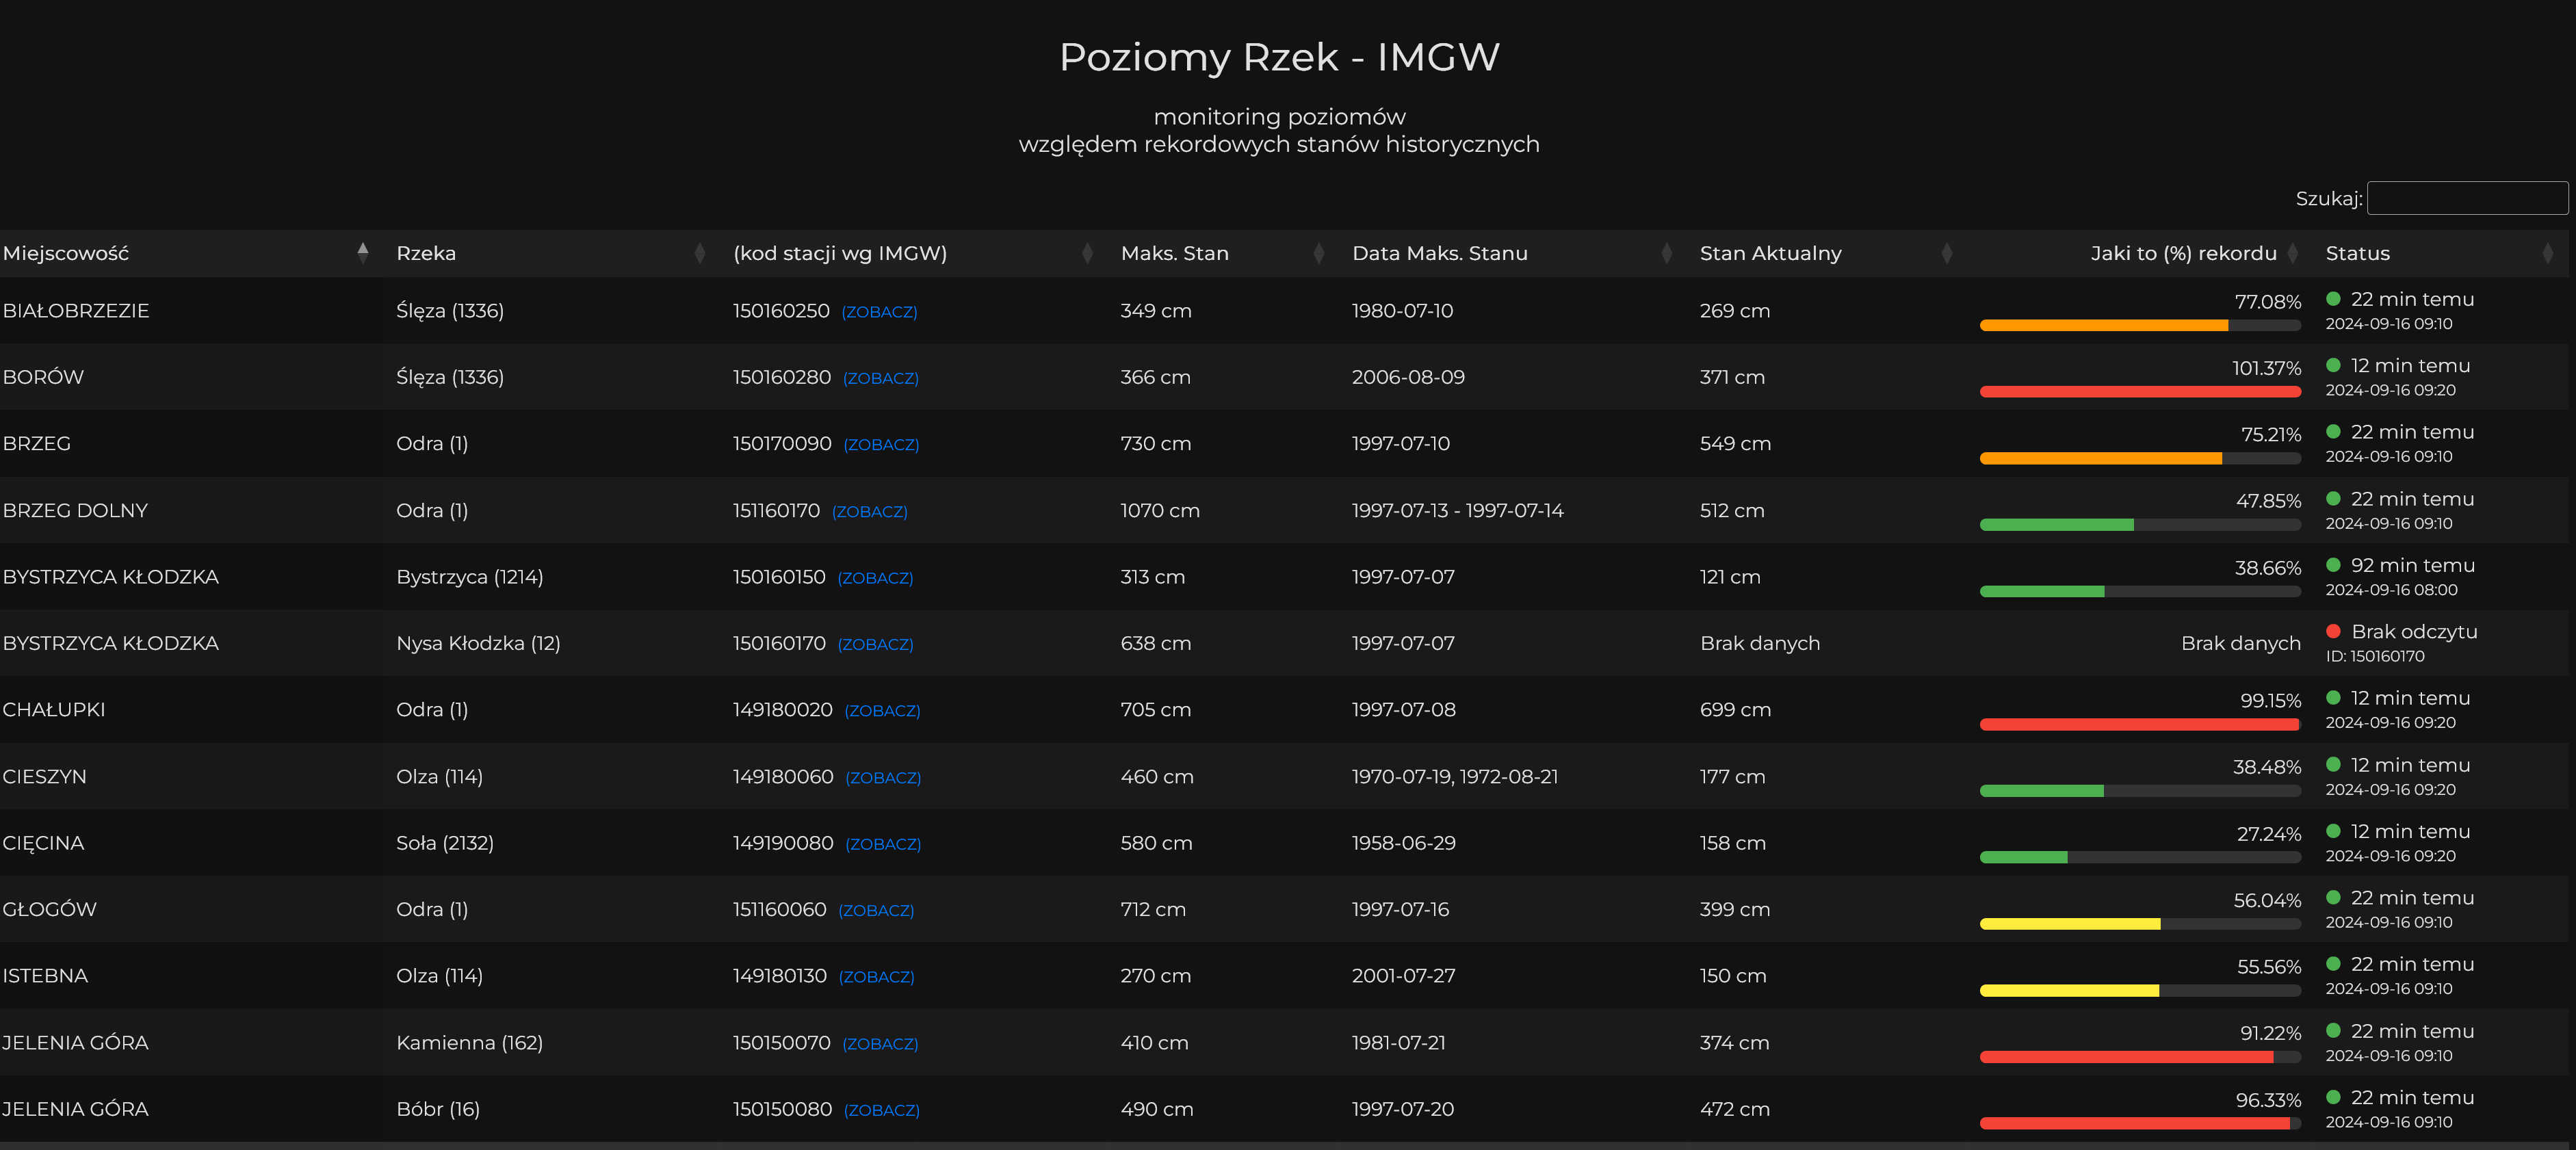Click the red 101.37% progress bar

[x=2140, y=392]
